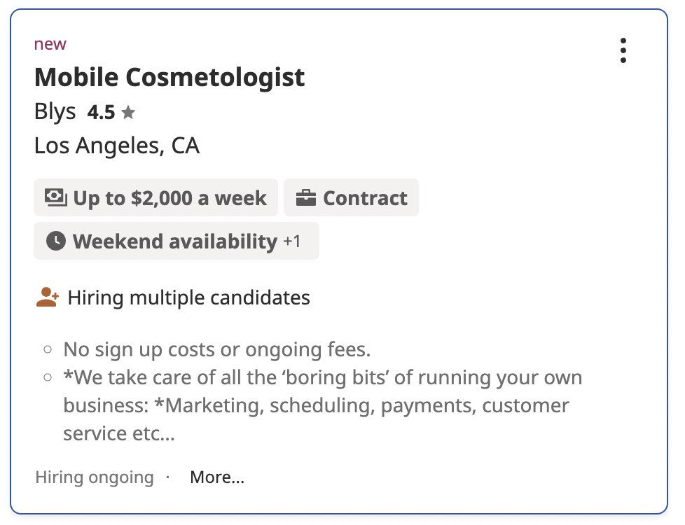The width and height of the screenshot is (685, 525).
Task: Click the Hiring multiple candidates text
Action: 188,297
